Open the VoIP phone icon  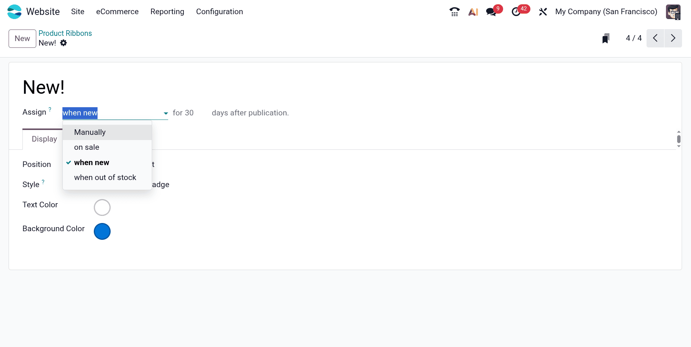click(x=454, y=12)
